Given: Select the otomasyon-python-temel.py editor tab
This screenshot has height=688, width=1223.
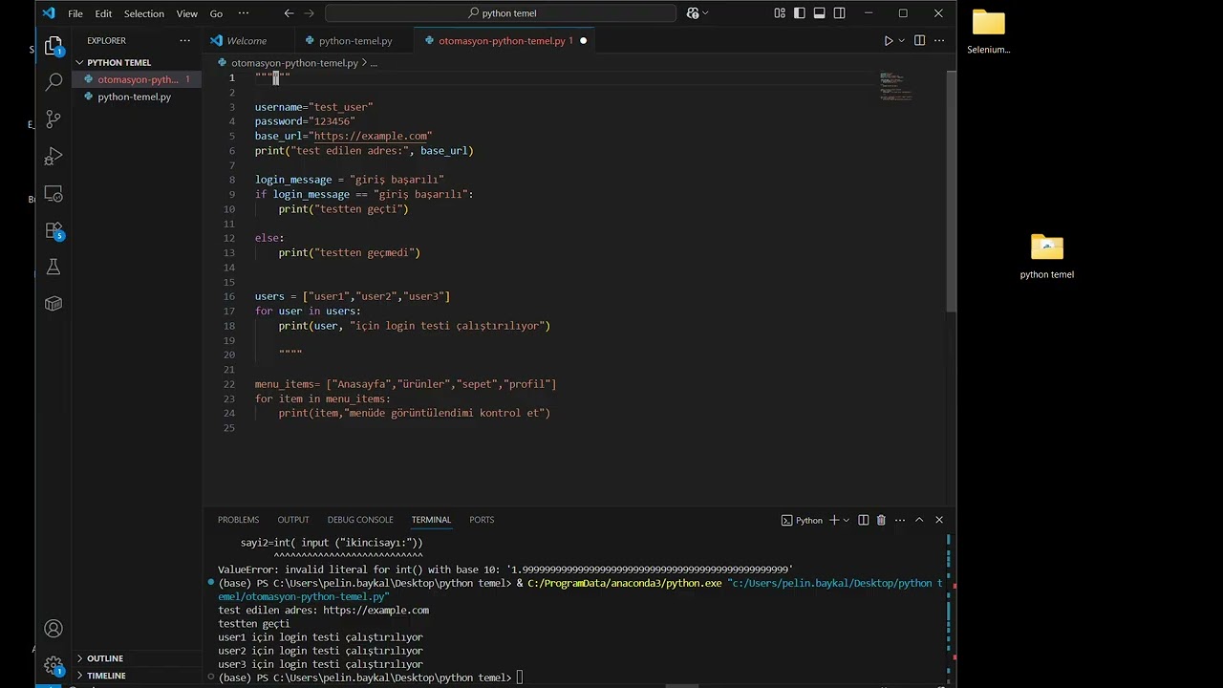Looking at the screenshot, I should [x=502, y=41].
